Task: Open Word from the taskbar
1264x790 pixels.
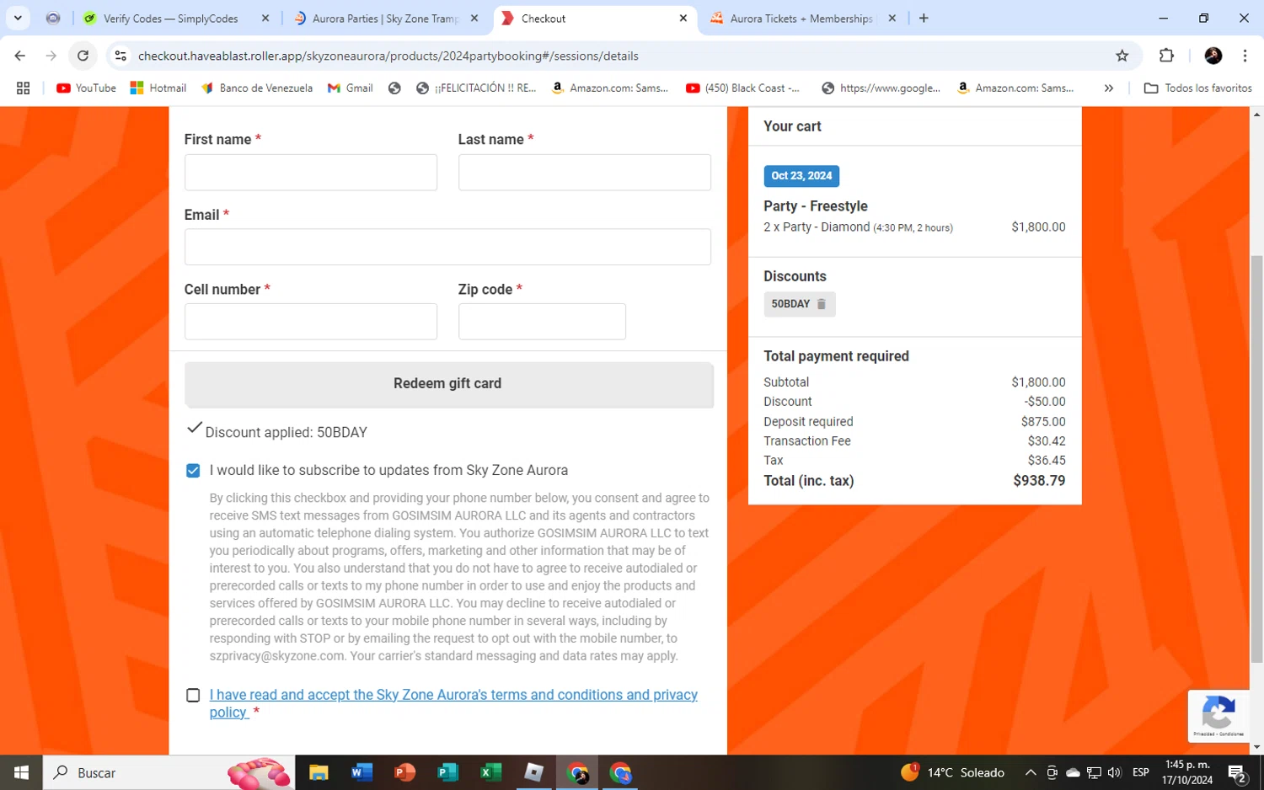Action: click(x=362, y=772)
